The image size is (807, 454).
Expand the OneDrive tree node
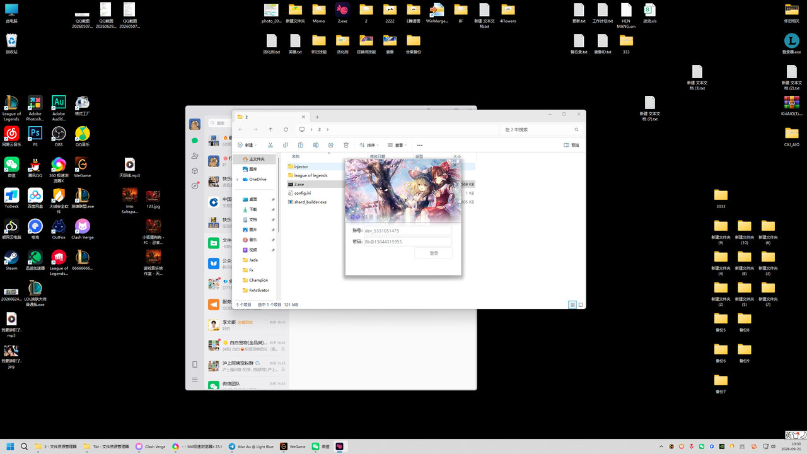[237, 179]
